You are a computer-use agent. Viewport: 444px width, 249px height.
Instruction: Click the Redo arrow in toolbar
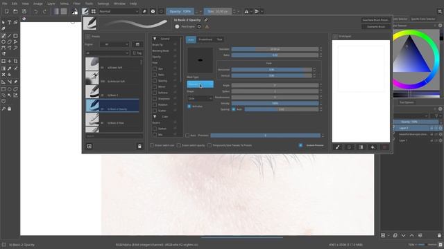(x=44, y=11)
